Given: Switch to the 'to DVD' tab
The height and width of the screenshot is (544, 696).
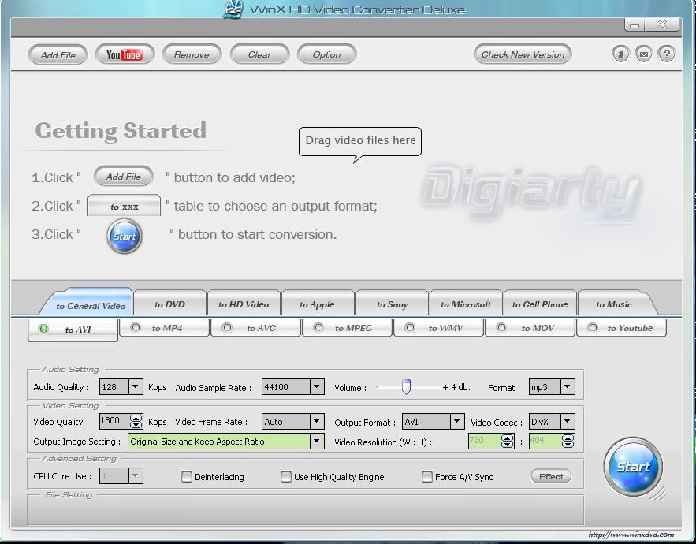Looking at the screenshot, I should tap(169, 304).
